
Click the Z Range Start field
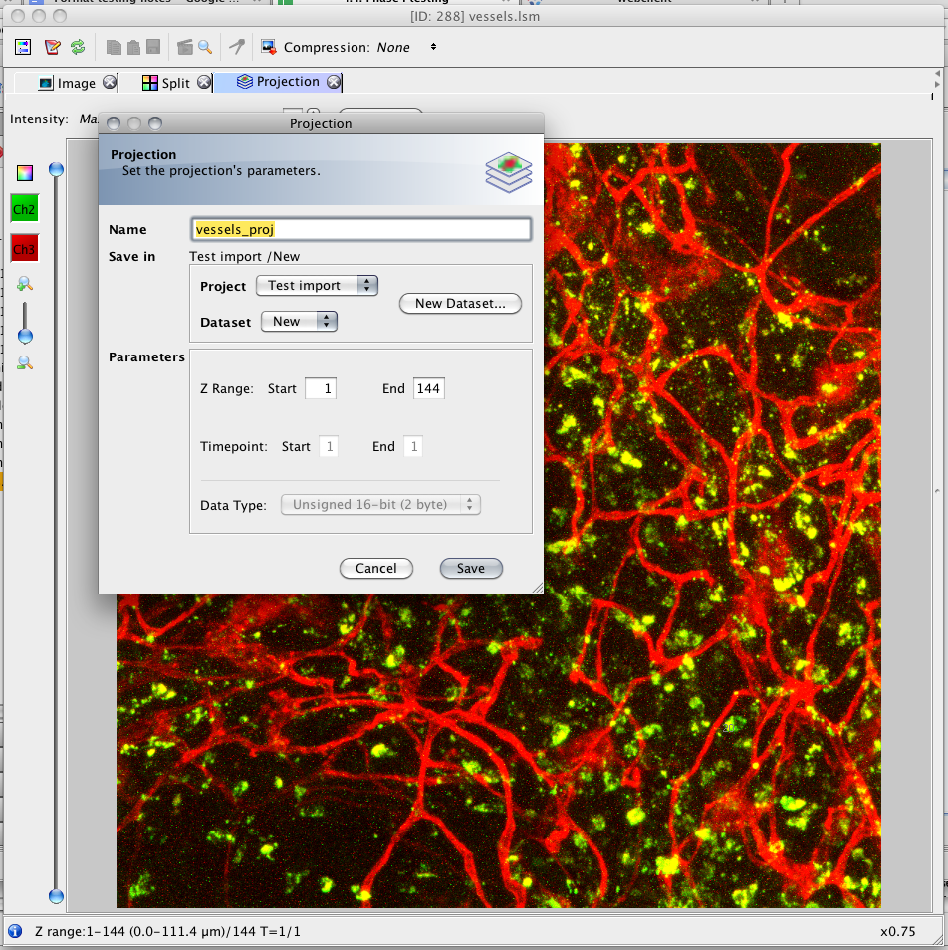(321, 388)
